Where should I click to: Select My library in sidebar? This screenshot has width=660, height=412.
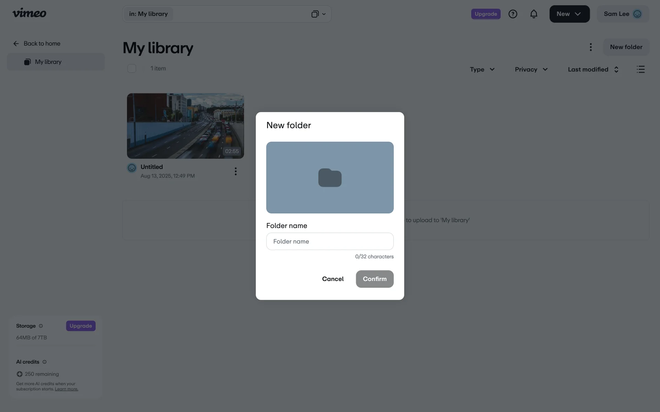pos(48,62)
